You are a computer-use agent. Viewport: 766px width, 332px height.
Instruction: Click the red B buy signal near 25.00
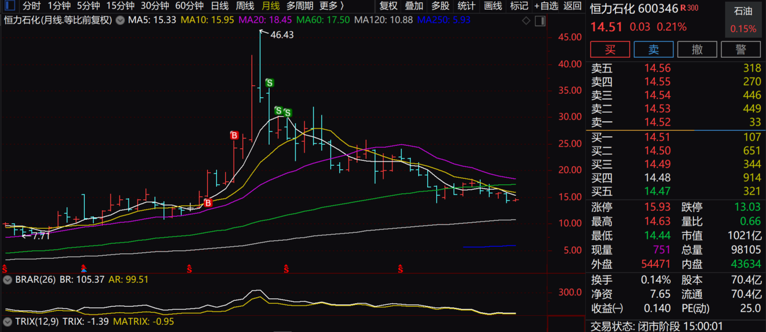coord(234,136)
